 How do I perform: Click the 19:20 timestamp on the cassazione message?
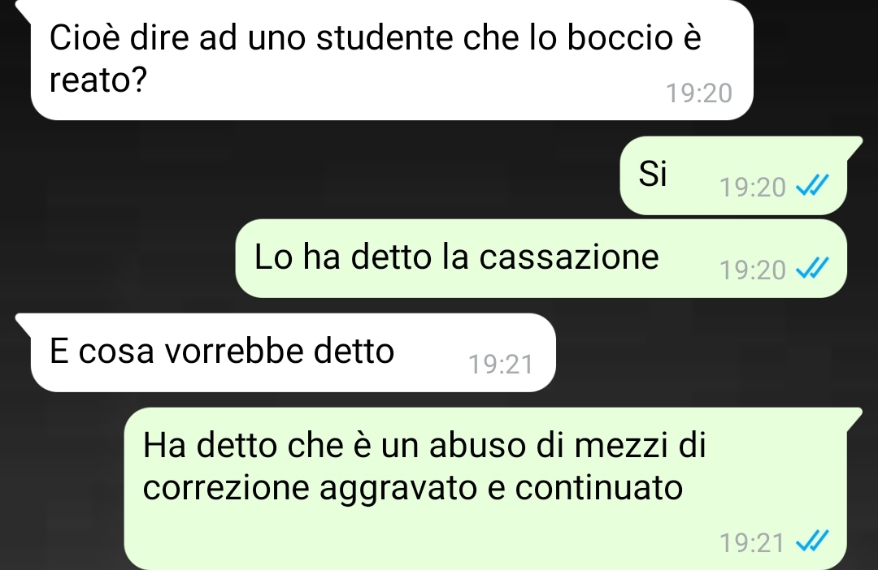point(753,270)
